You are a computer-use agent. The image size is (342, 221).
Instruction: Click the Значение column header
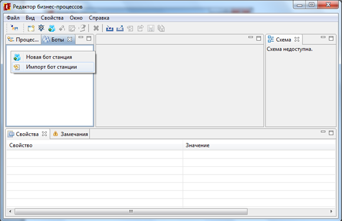259,146
